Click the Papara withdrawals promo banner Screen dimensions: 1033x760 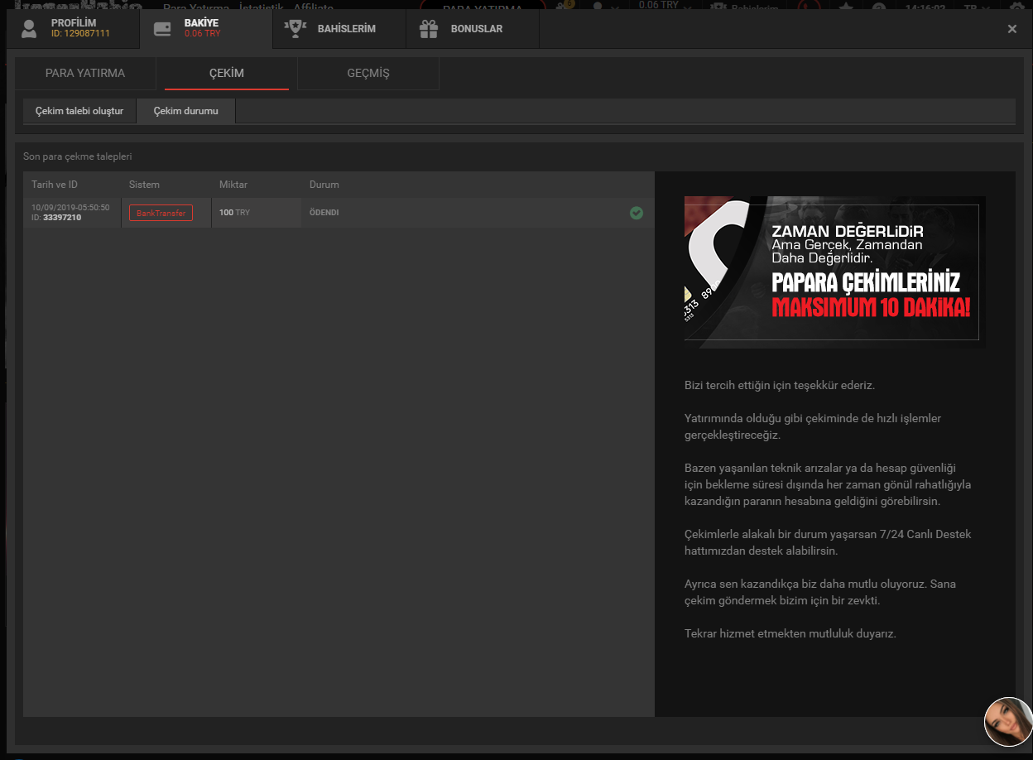(x=834, y=272)
